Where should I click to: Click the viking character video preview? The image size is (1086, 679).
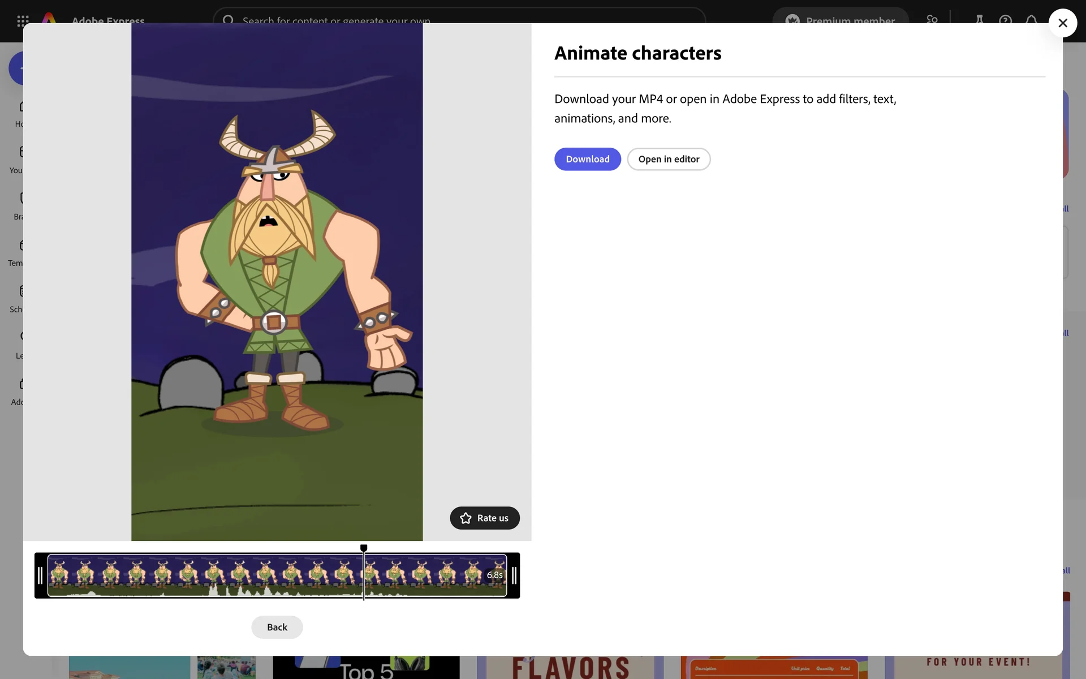click(x=277, y=282)
